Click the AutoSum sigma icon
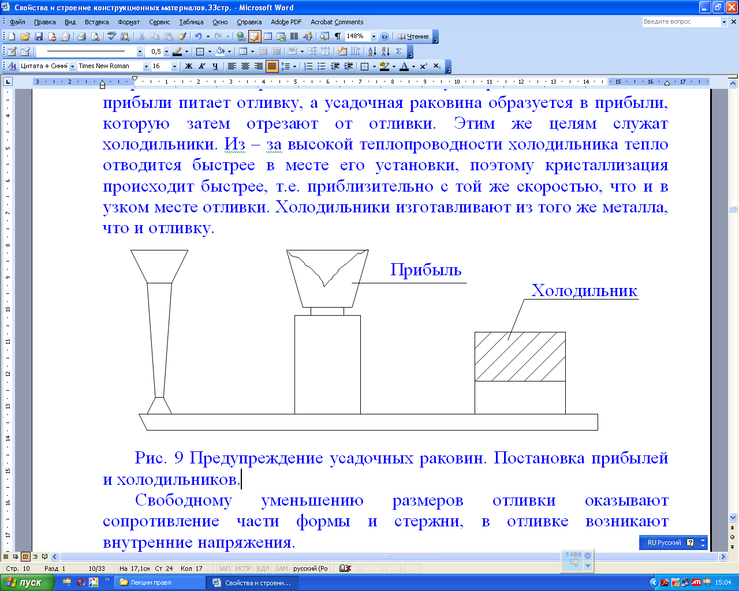The image size is (739, 591). 398,51
